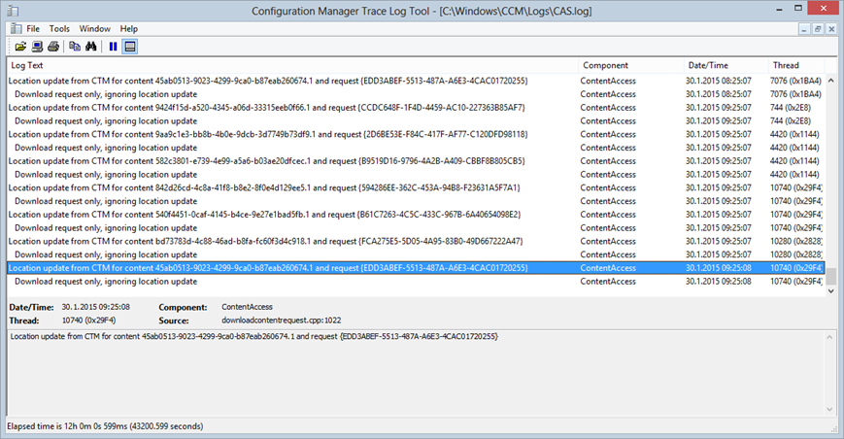
Task: Click the Download request row under bd73783d content
Action: (x=415, y=254)
